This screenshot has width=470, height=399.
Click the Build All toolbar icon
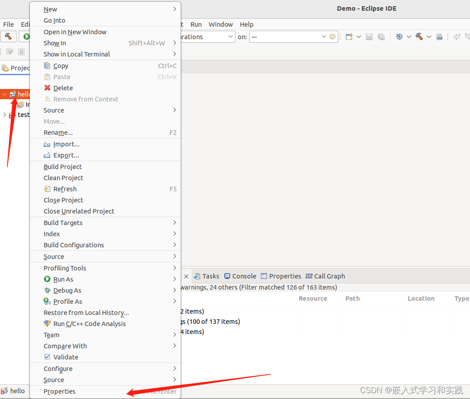click(x=399, y=36)
